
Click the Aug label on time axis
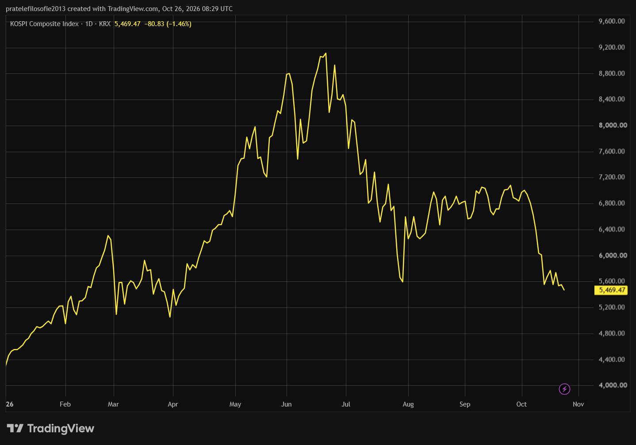(408, 404)
